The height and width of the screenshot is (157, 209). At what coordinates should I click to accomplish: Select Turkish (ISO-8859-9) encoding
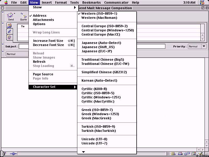107,127
